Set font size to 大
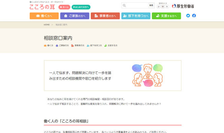 (x=167, y=6)
